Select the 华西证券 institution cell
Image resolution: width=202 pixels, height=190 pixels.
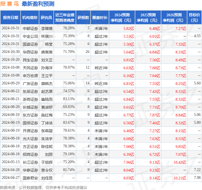tap(30, 52)
